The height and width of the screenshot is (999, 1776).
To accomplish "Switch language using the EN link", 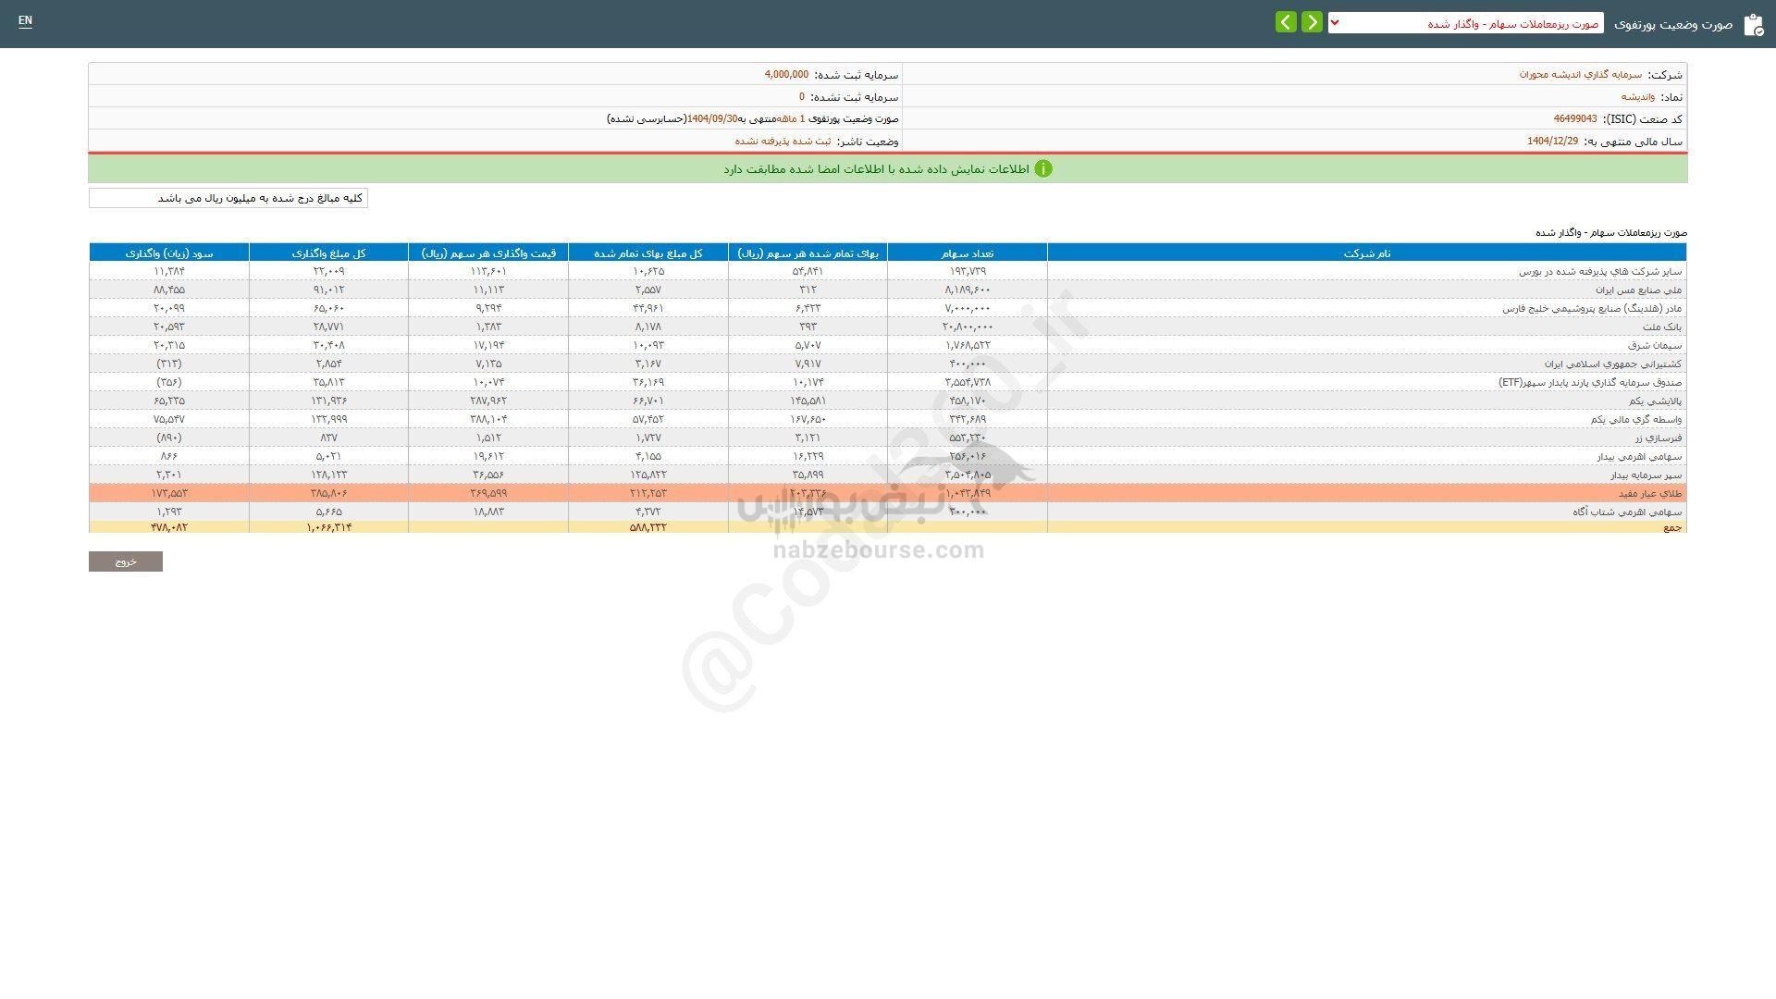I will pyautogui.click(x=25, y=20).
